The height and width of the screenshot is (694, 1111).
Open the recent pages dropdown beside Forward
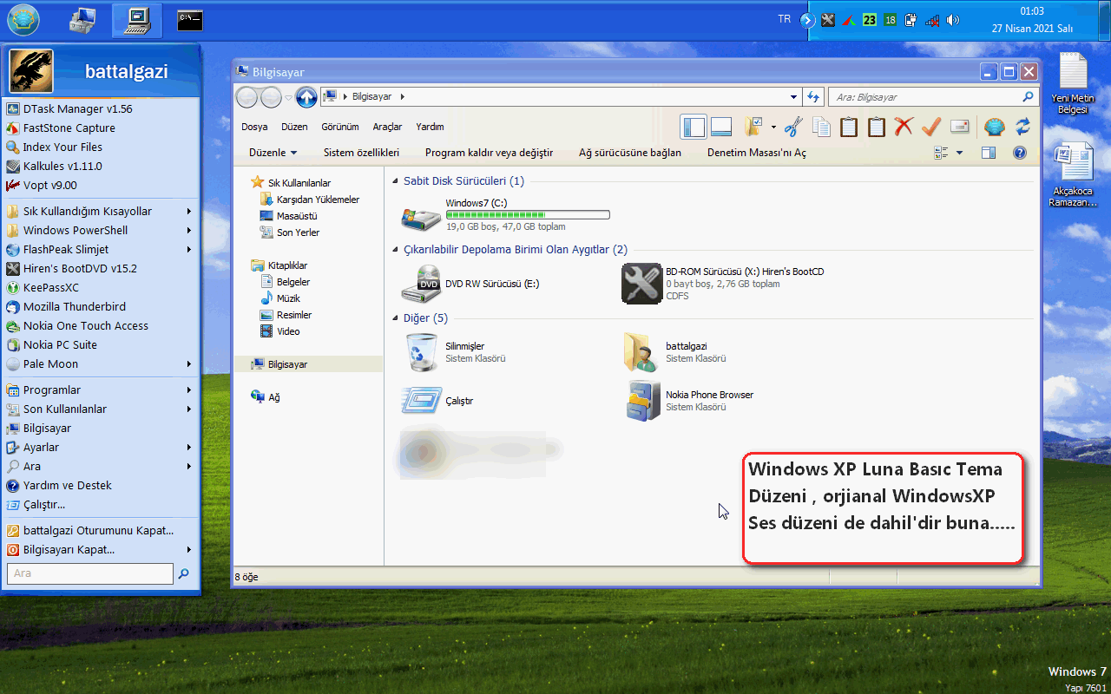(x=288, y=98)
